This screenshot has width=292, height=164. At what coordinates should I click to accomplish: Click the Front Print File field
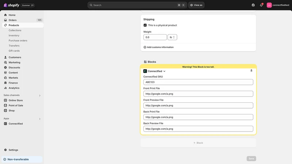point(198,94)
